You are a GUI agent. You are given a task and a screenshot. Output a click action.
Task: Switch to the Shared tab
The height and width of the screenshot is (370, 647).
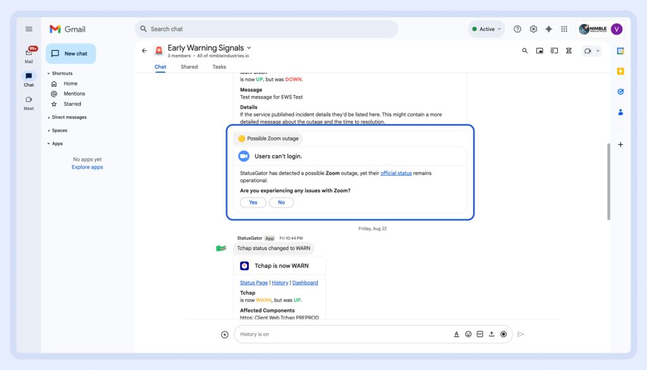[189, 66]
